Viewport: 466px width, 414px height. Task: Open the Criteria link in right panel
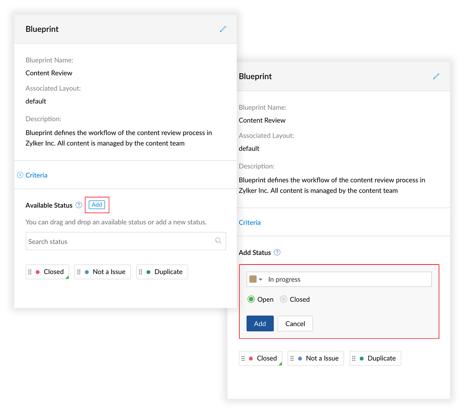click(250, 222)
